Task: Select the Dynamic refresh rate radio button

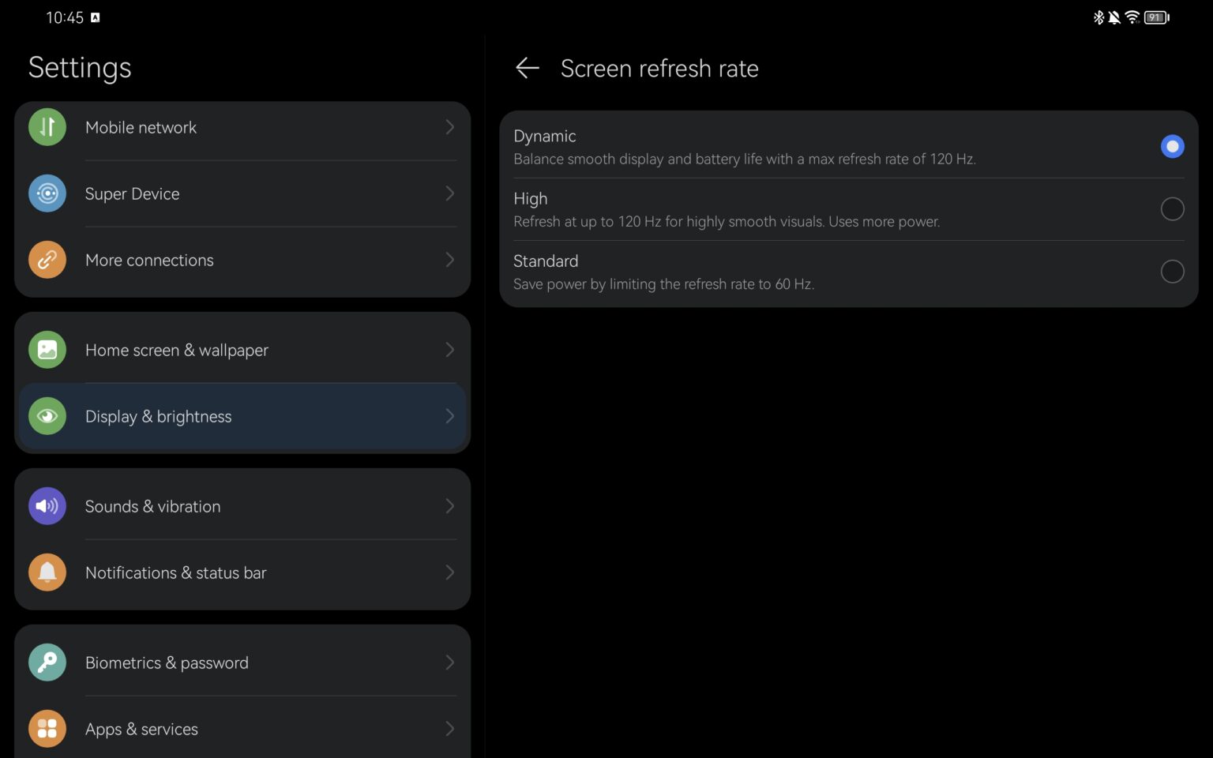Action: 1172,146
